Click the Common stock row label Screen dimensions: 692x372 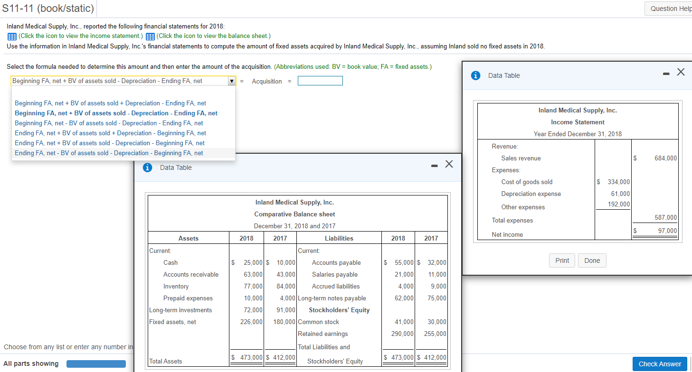(x=318, y=322)
